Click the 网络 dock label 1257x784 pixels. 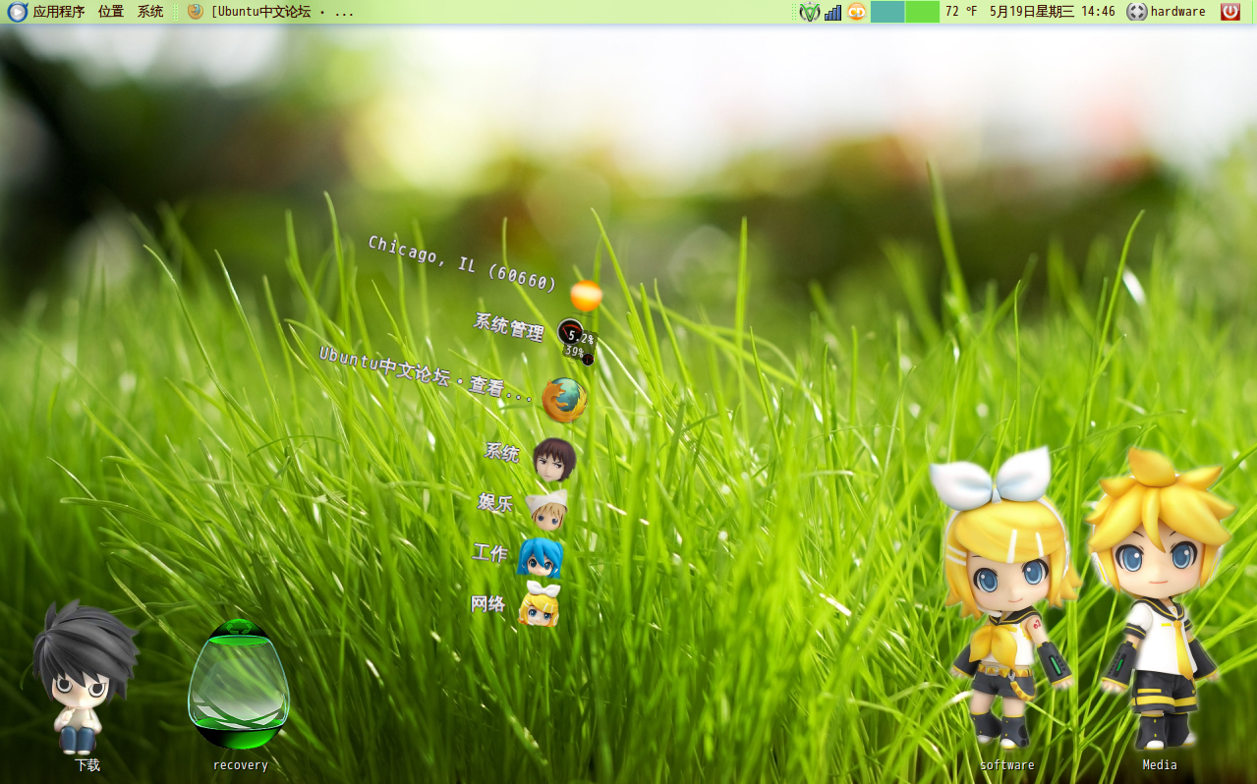coord(487,604)
